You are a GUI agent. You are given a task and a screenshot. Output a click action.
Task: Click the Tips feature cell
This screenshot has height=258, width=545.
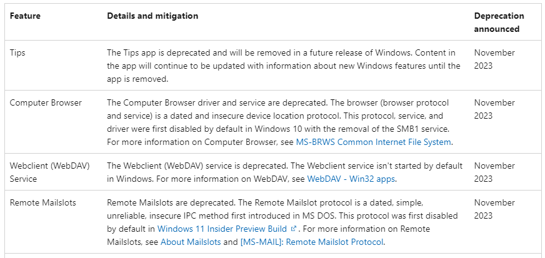17,53
